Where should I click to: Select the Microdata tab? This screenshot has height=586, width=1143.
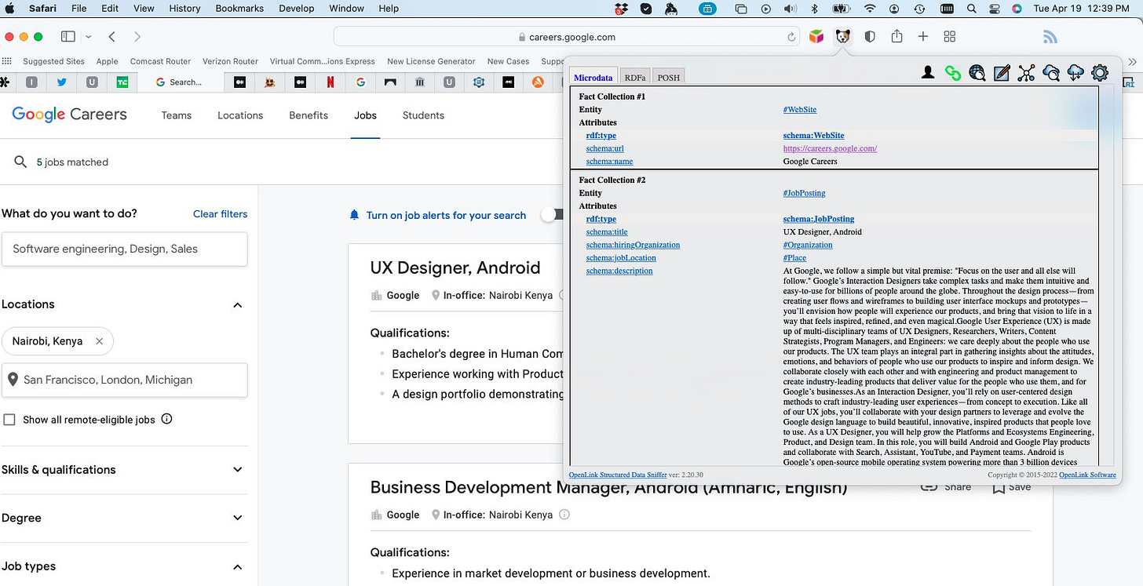(x=593, y=77)
